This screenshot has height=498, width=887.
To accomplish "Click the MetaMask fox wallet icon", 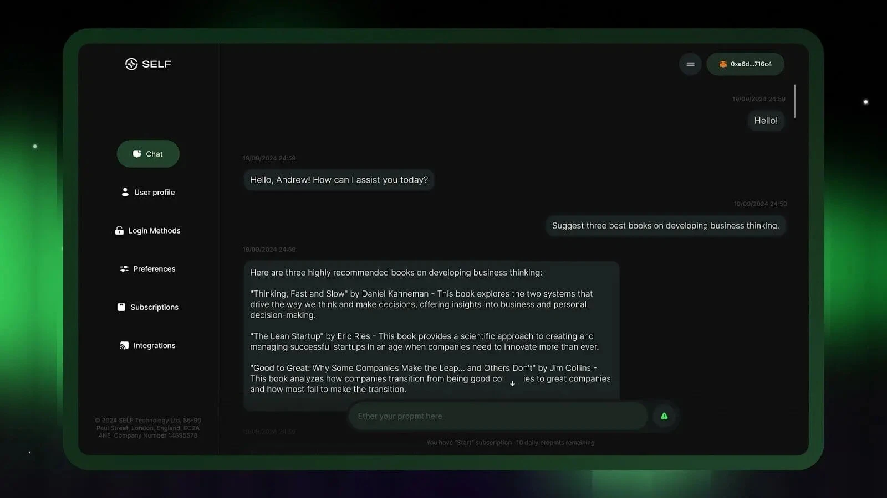I will pos(723,64).
